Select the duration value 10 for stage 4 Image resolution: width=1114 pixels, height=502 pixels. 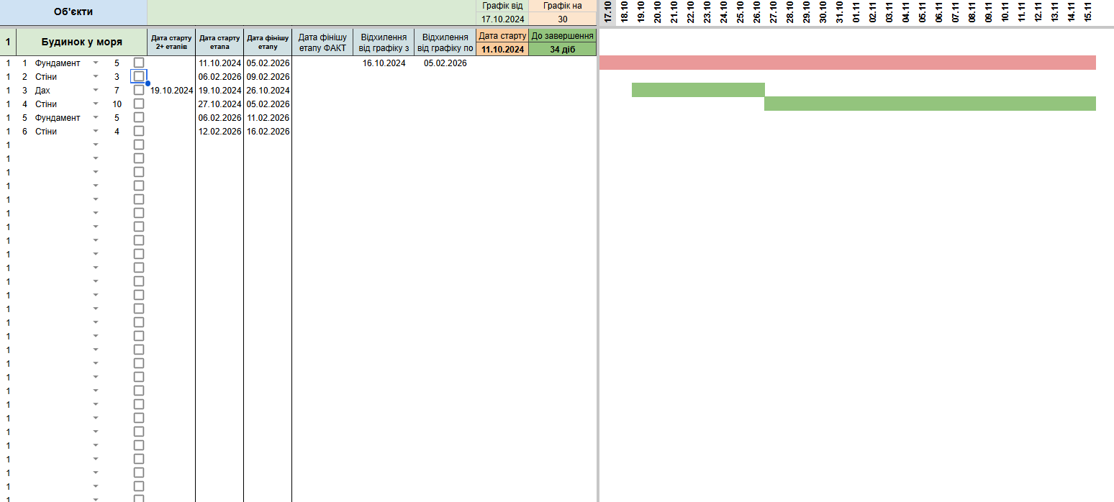click(117, 104)
